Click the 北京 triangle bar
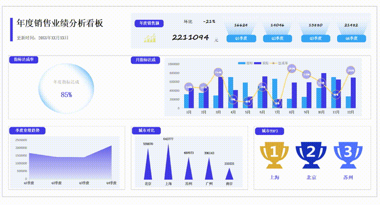Viewport: 380px width, 205px height. tap(148, 164)
